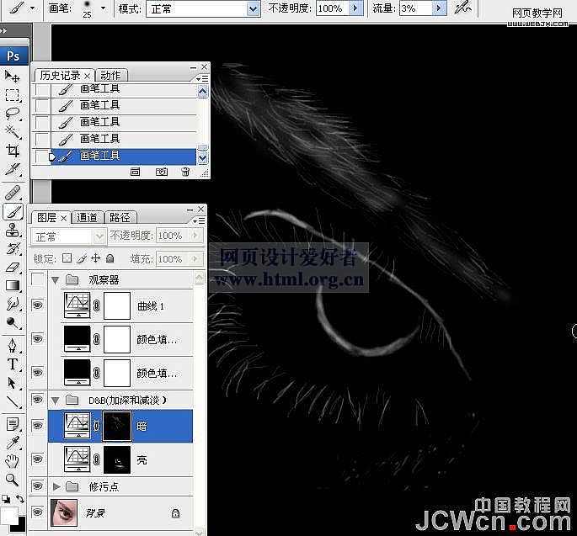Show the 观察器 group visibility box
This screenshot has height=536, width=577.
(x=37, y=279)
